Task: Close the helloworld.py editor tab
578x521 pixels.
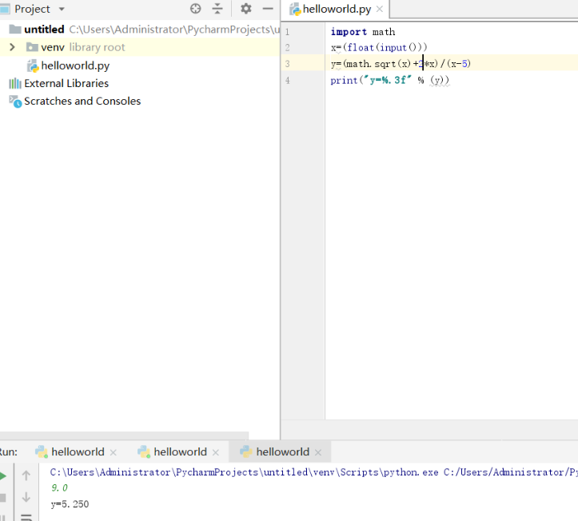Action: click(379, 9)
